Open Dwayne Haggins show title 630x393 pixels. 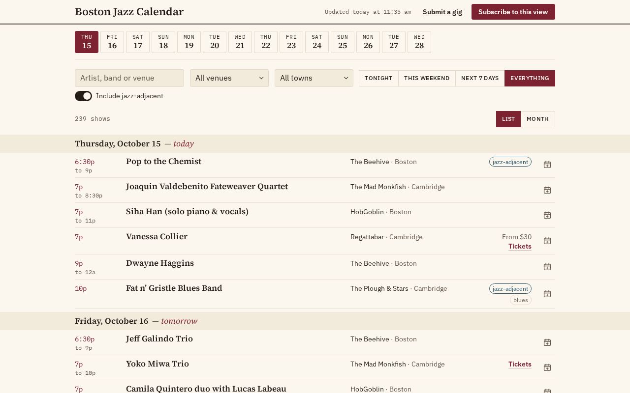160,263
